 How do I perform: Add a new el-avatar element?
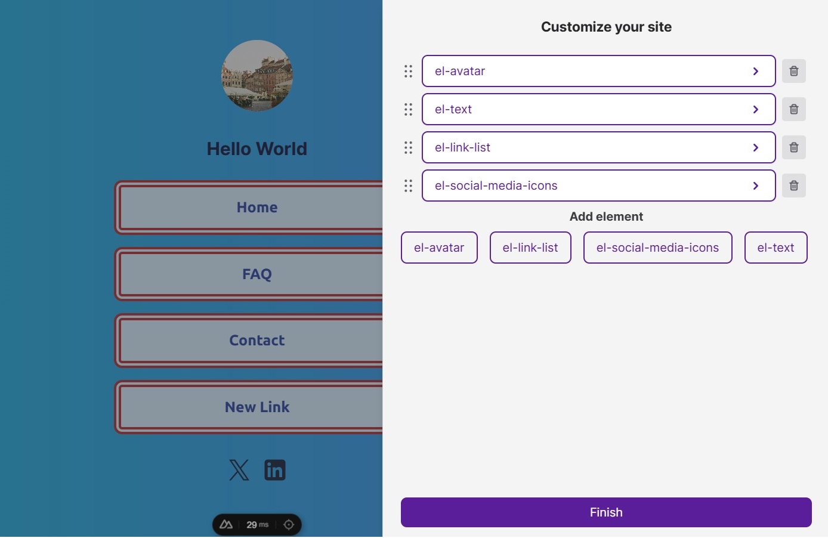(x=439, y=248)
